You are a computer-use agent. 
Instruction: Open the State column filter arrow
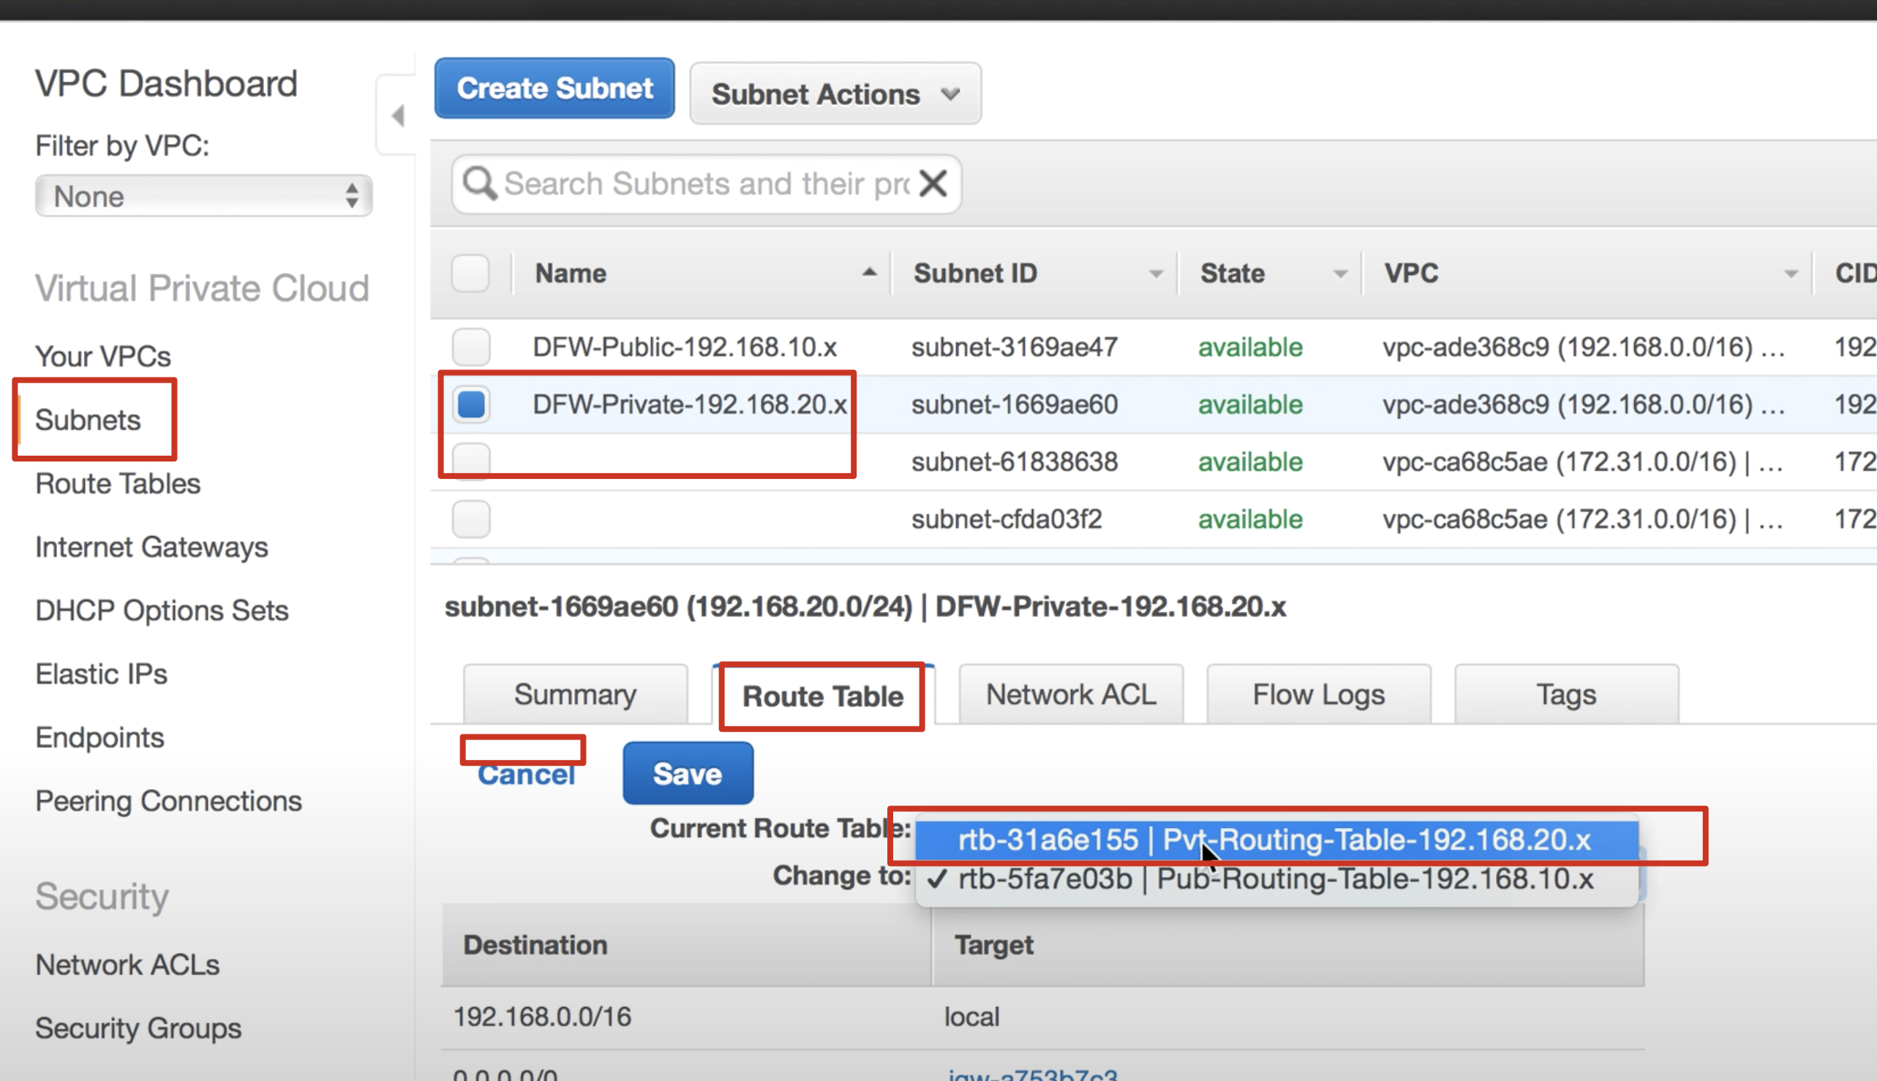click(x=1339, y=274)
